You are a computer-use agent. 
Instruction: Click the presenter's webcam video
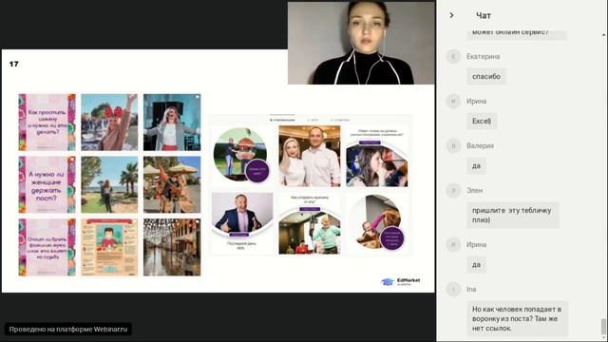[361, 43]
